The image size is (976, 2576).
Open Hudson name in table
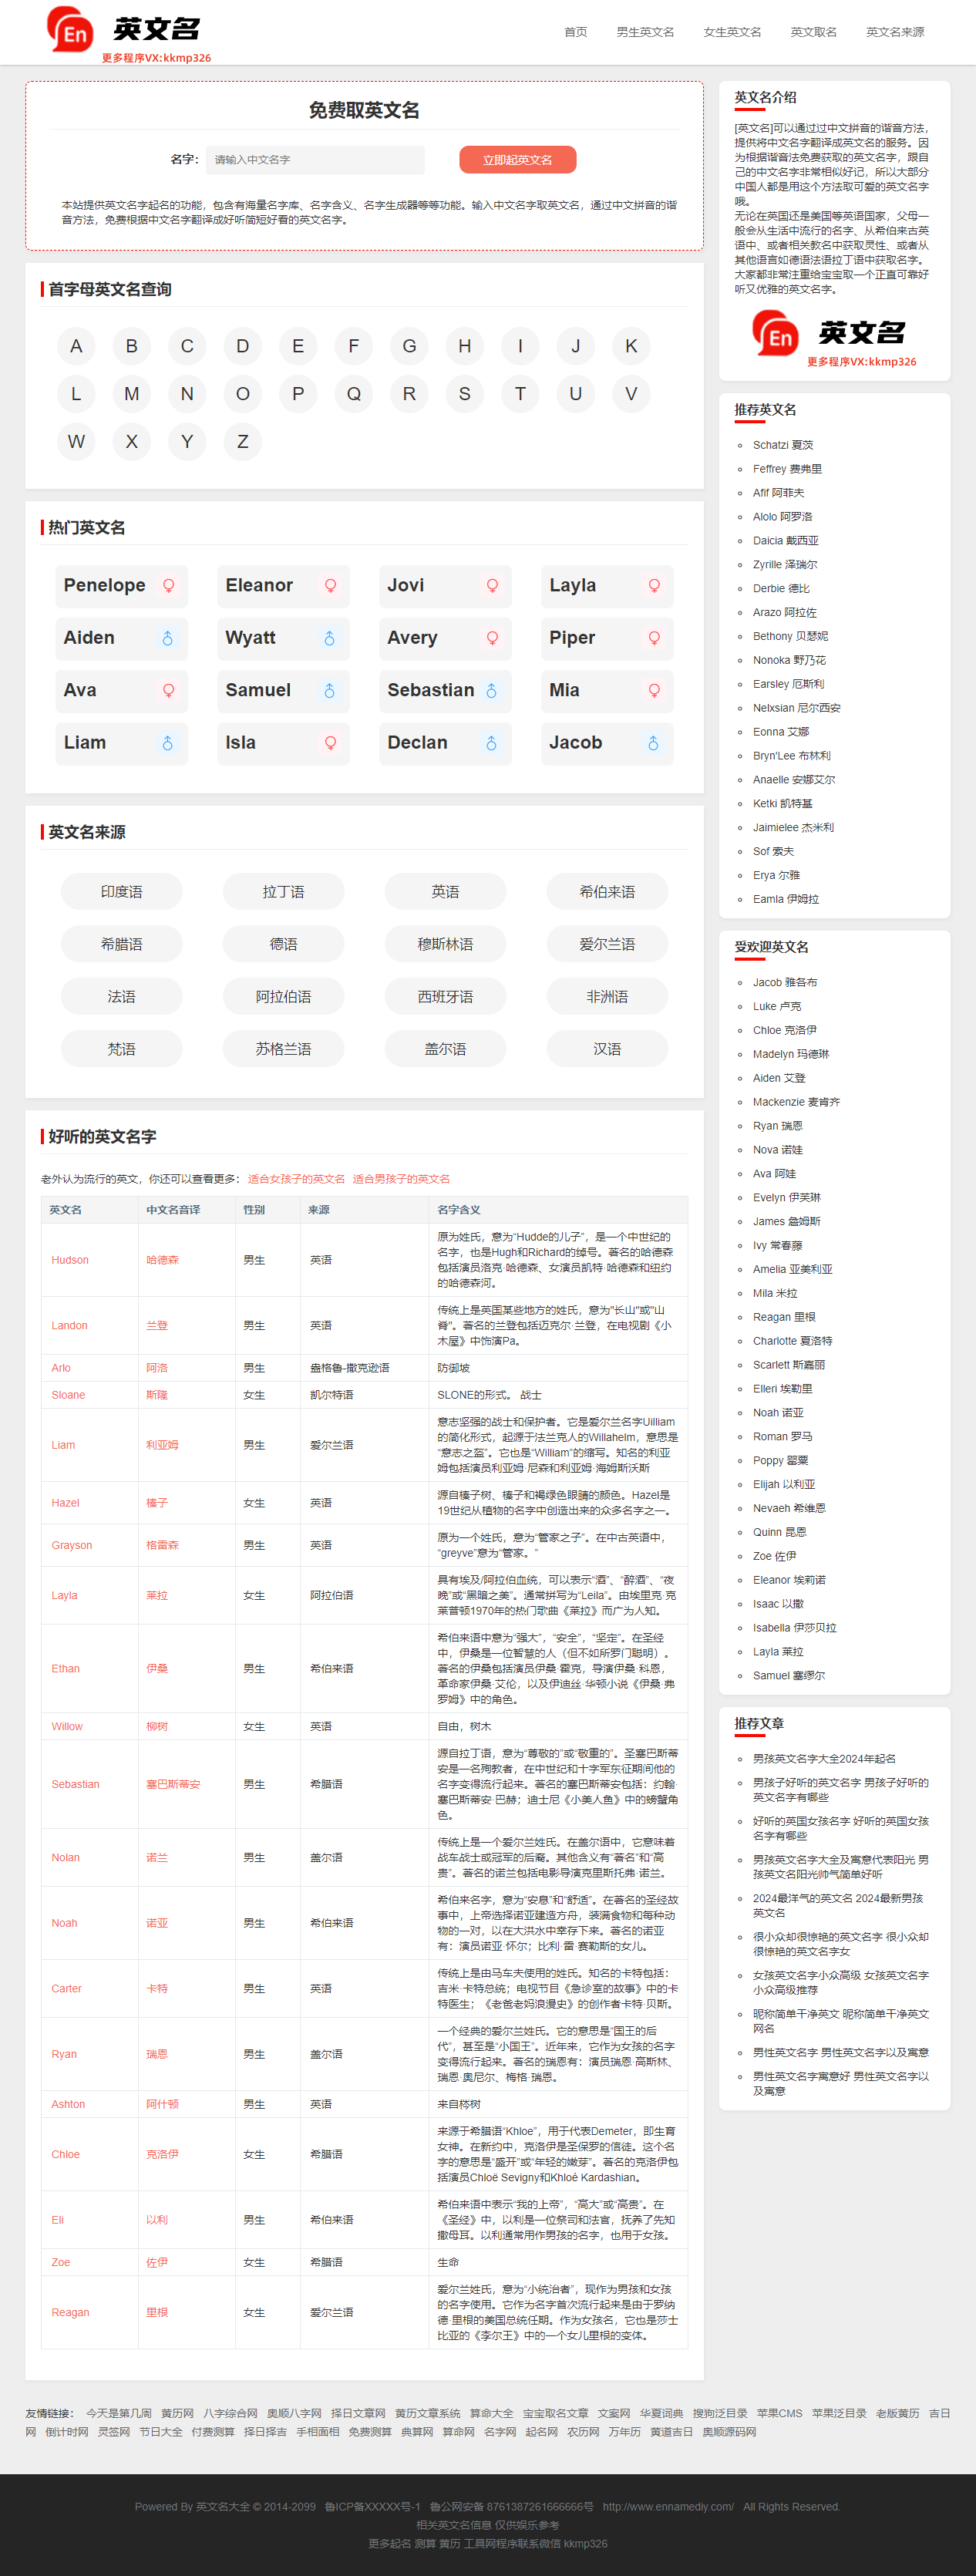pyautogui.click(x=70, y=1260)
